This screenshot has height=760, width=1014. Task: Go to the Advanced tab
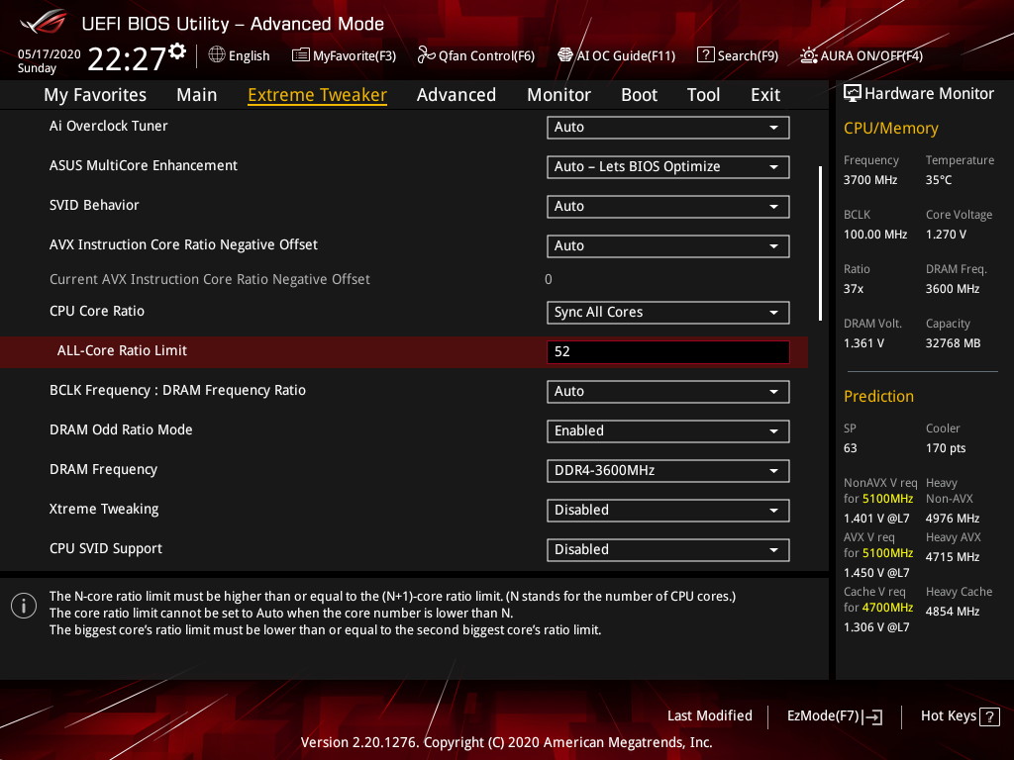[456, 95]
